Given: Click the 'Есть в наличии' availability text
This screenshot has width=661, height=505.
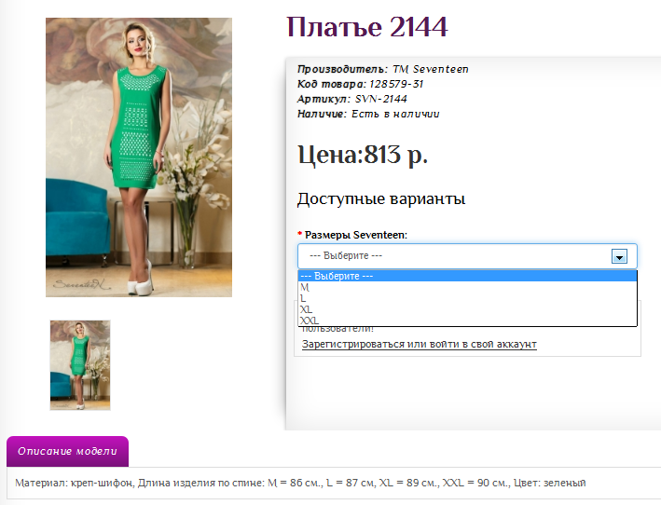Looking at the screenshot, I should tap(395, 114).
